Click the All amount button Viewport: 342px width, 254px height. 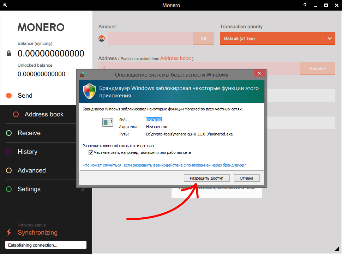pyautogui.click(x=203, y=38)
